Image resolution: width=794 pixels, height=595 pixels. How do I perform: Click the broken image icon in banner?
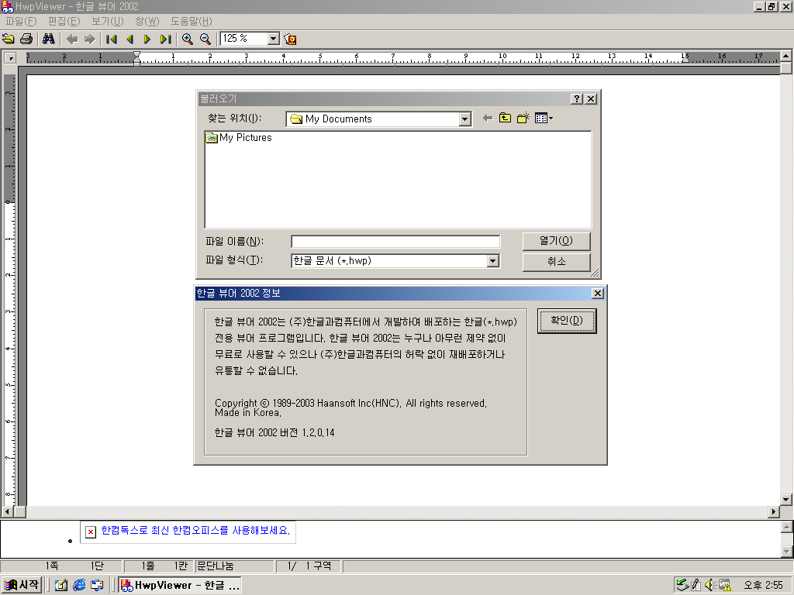click(x=90, y=531)
